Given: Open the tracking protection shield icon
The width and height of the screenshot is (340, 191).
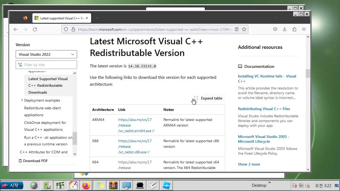Looking at the screenshot, I should (66, 29).
